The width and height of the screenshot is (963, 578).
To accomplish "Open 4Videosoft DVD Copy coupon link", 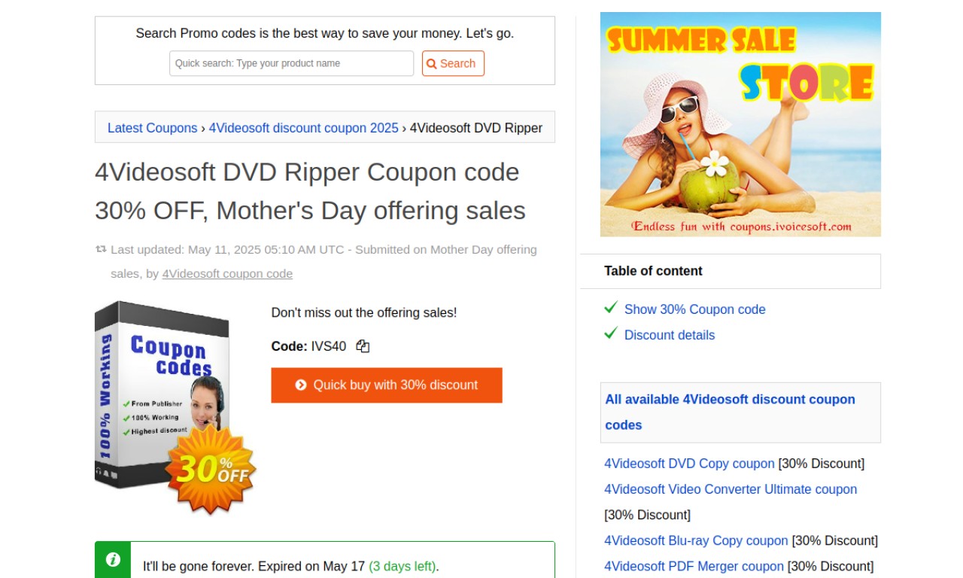I will [689, 464].
